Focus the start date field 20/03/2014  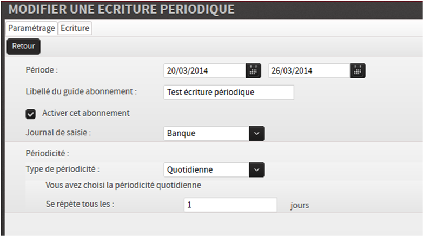click(x=205, y=71)
